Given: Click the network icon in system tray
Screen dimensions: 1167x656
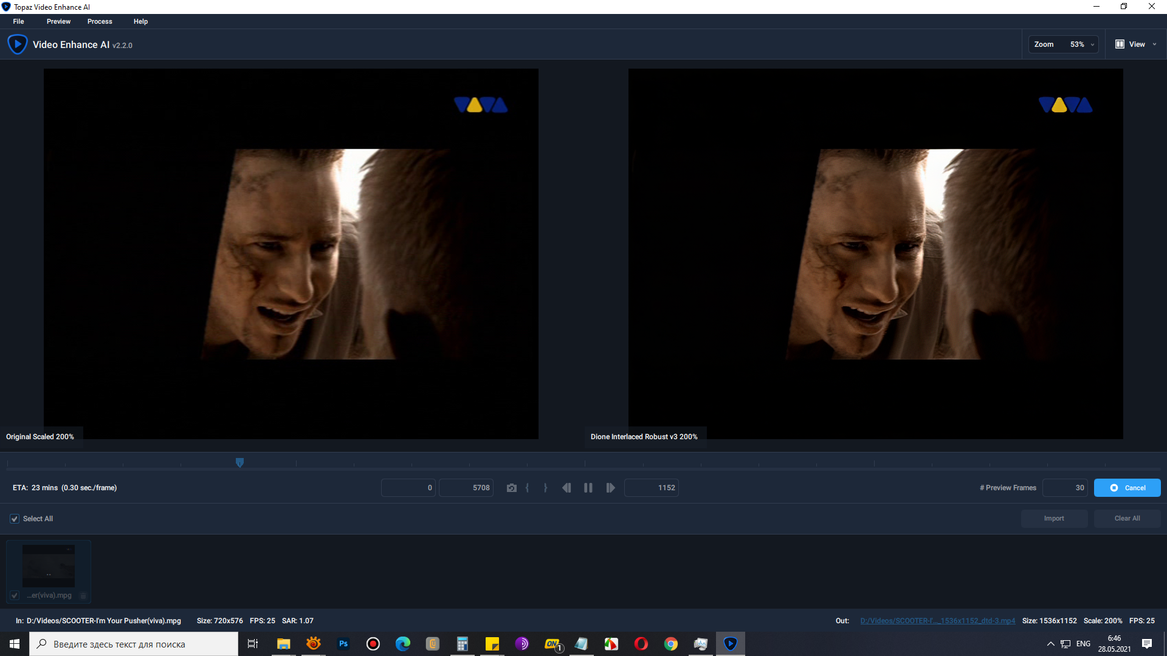Looking at the screenshot, I should coord(1065,644).
